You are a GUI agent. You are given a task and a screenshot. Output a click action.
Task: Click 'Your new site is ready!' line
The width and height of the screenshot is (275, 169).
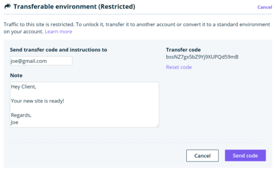pyautogui.click(x=37, y=101)
